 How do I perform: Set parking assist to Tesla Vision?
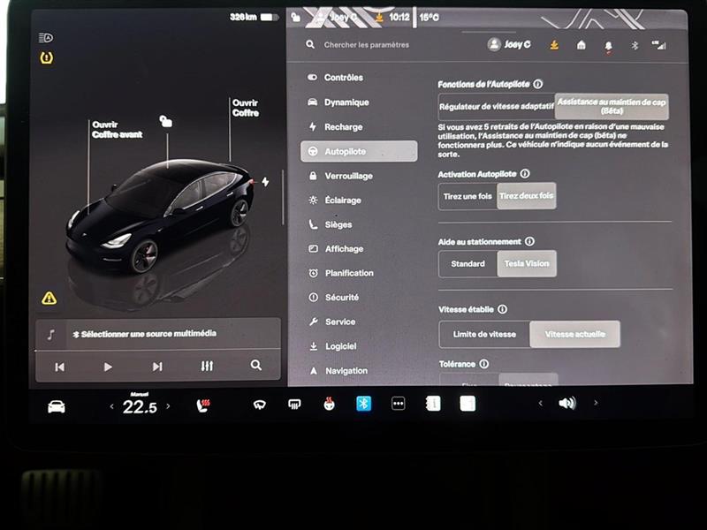pyautogui.click(x=527, y=263)
